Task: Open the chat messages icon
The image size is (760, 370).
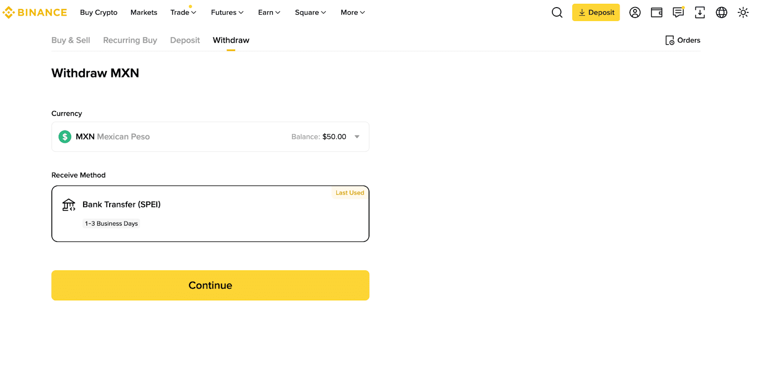Action: point(678,12)
